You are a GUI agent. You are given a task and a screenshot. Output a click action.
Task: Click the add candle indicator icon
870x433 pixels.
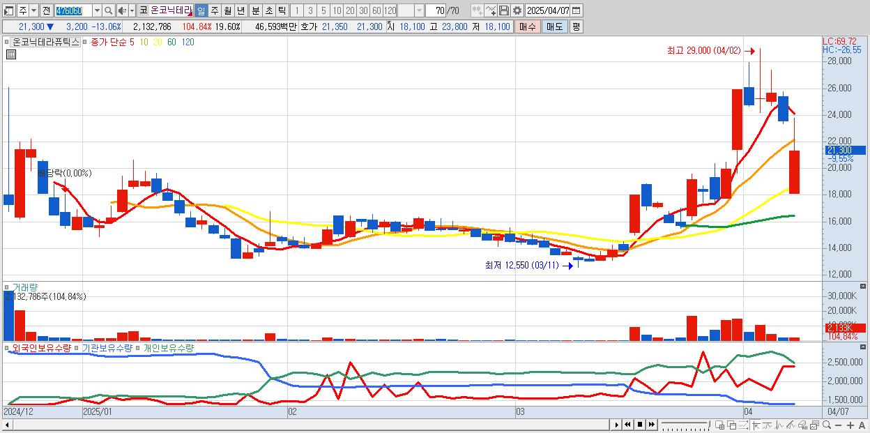(x=477, y=10)
